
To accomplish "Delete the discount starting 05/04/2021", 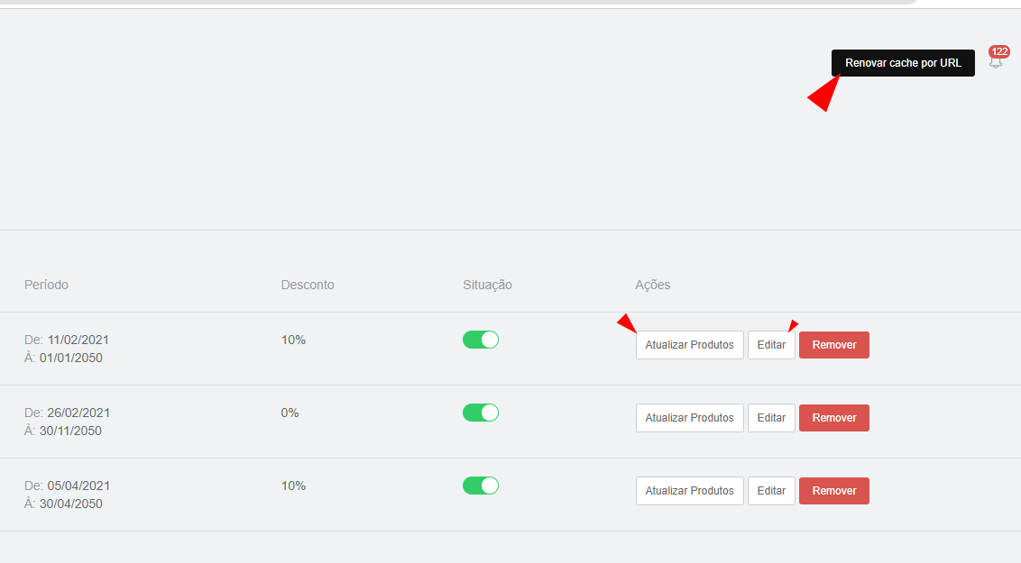I will (x=834, y=490).
